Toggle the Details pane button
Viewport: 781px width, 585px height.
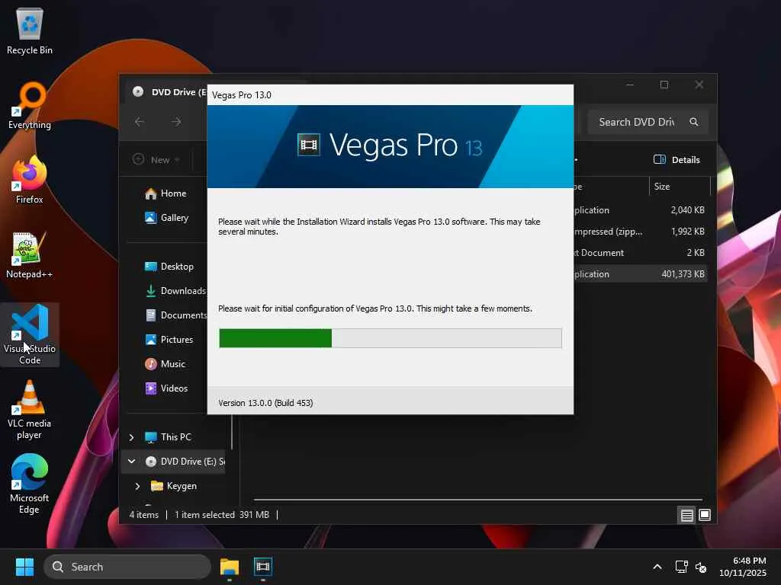click(677, 160)
